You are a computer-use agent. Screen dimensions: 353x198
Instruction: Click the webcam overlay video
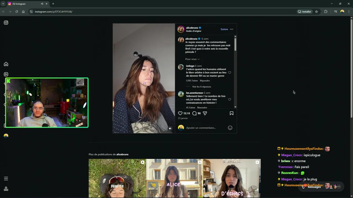47,103
